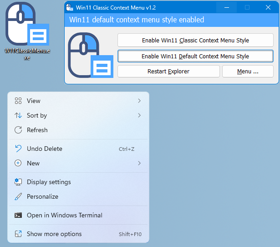Open Display settings from context menu

click(78, 182)
